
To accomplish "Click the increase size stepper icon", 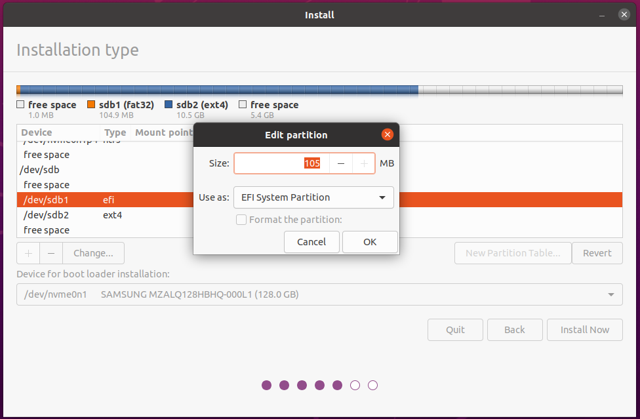I will [x=364, y=163].
